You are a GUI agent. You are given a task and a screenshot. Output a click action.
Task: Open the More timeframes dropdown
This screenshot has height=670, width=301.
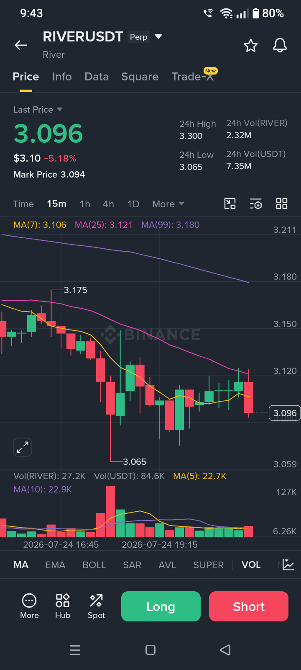[x=168, y=204]
